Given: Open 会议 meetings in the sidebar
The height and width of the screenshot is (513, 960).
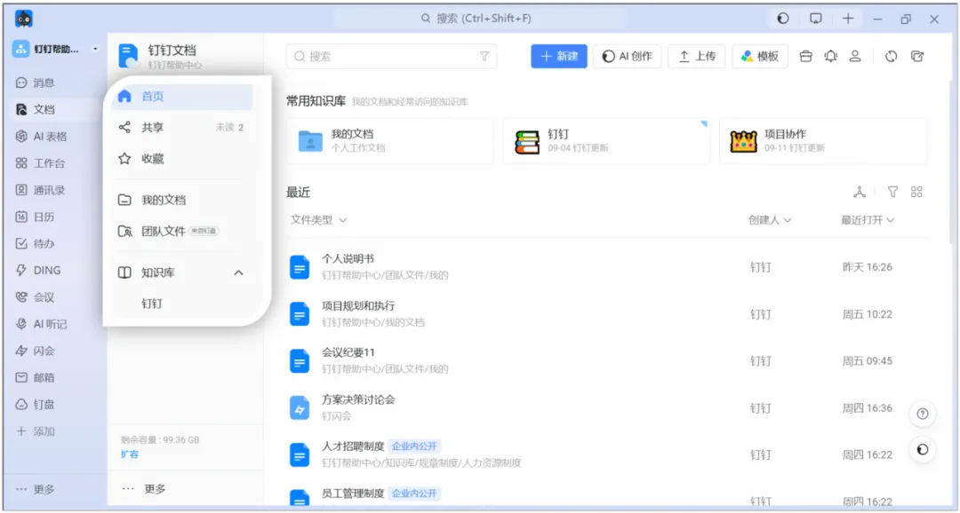Looking at the screenshot, I should (36, 297).
